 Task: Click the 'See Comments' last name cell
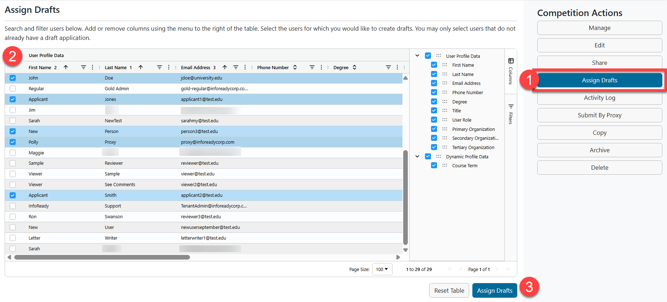[x=120, y=184]
